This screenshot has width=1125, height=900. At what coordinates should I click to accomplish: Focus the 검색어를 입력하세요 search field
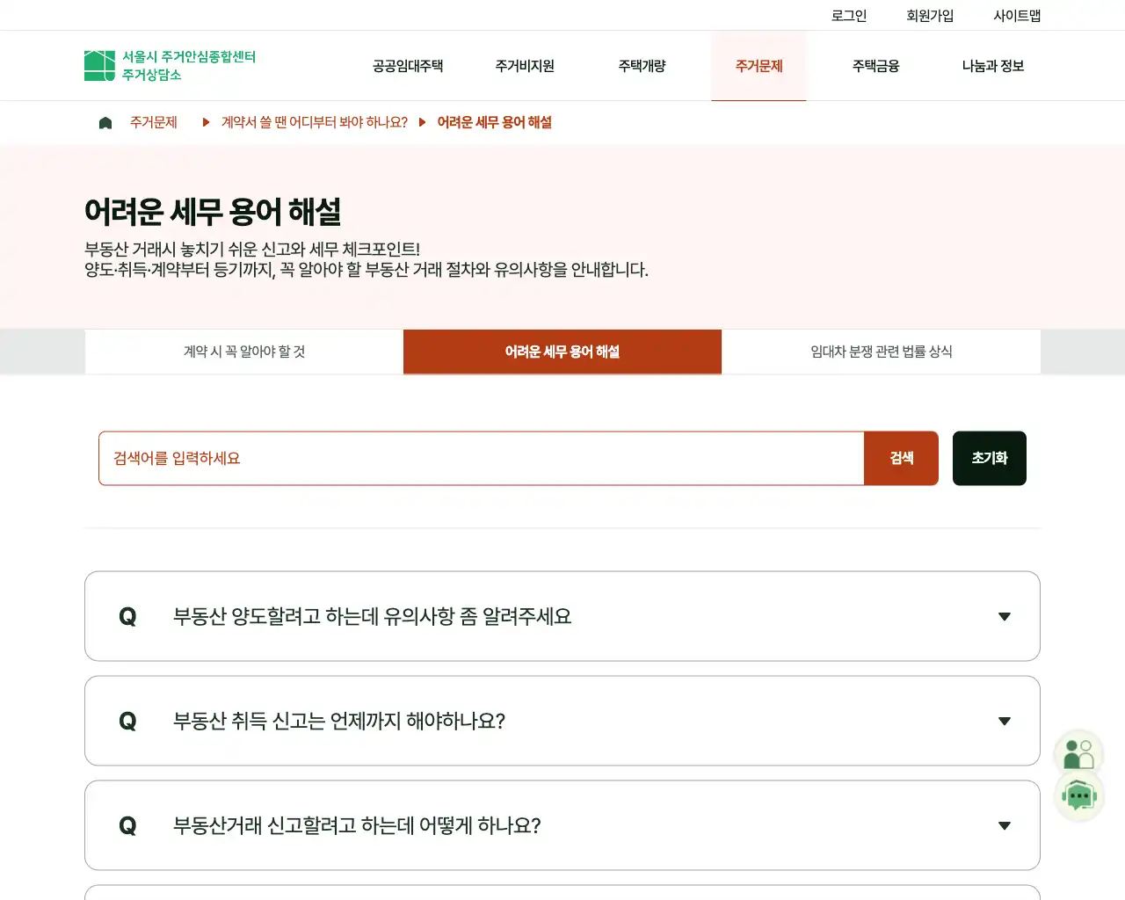[x=481, y=458]
